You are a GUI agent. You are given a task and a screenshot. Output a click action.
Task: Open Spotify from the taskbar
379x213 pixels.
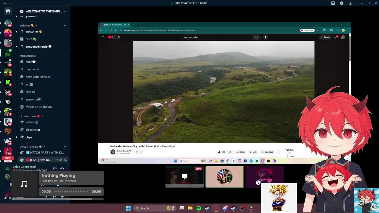pos(199,208)
